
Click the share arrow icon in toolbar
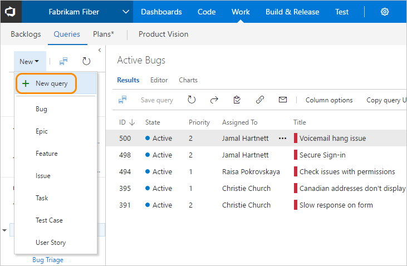pos(214,100)
